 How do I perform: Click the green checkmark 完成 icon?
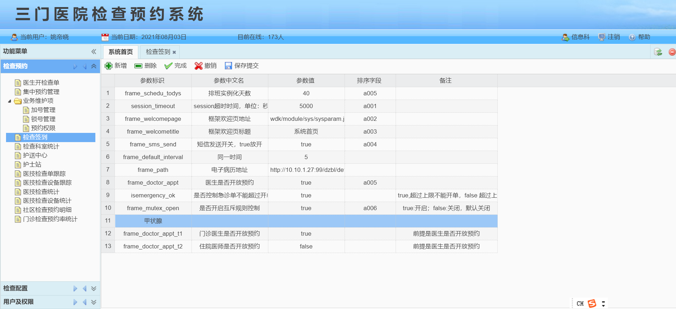[168, 66]
